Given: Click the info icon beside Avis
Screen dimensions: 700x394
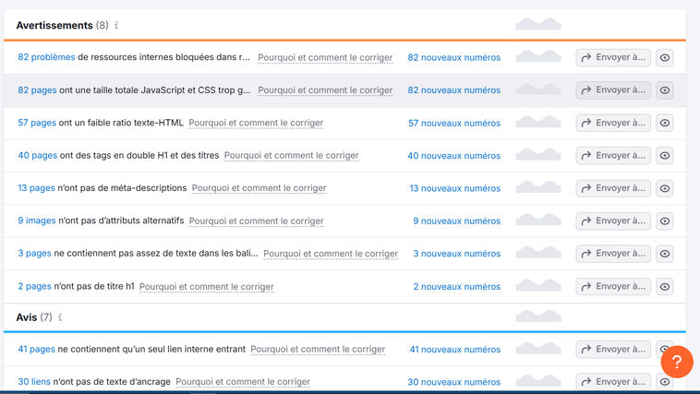Looking at the screenshot, I should click(x=60, y=317).
